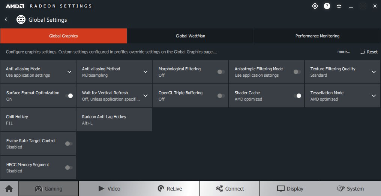381x196 pixels.
Task: Expand Wait for Vertical Refresh dropdown
Action: pos(145,96)
